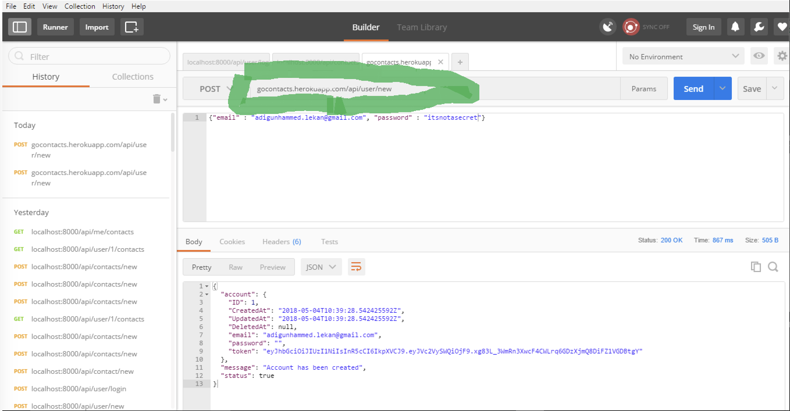Switch to the Collections sidebar tab

coord(132,77)
